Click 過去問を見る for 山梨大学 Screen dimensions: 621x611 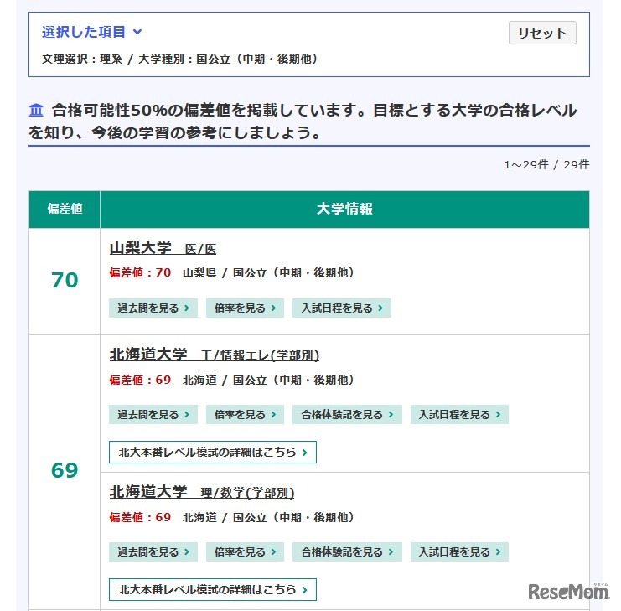tap(153, 308)
